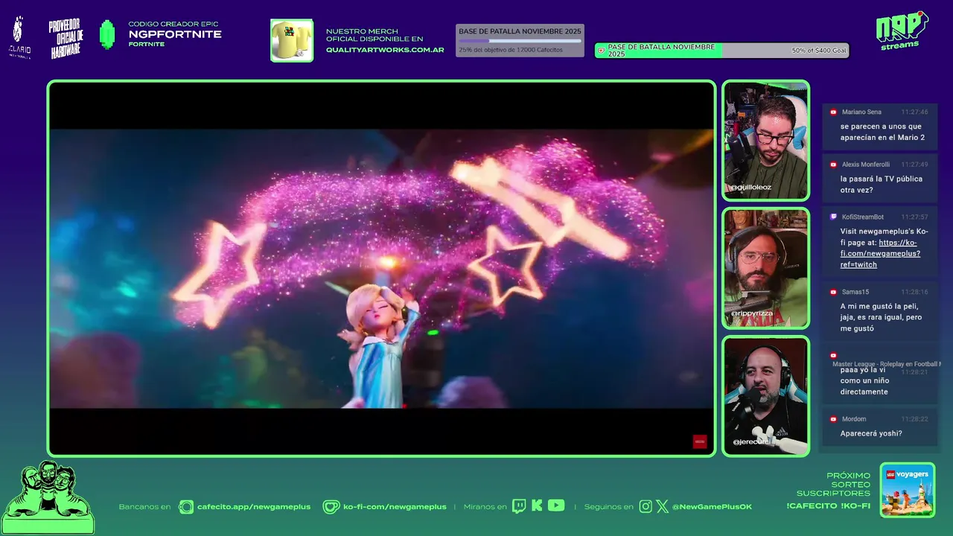Viewport: 953px width, 536px height.
Task: Select the username Alexis Monferolli
Action: 866,165
